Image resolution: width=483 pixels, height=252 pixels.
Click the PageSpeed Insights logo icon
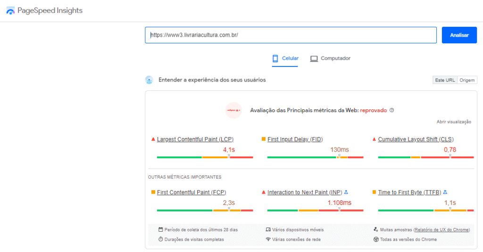pyautogui.click(x=10, y=11)
